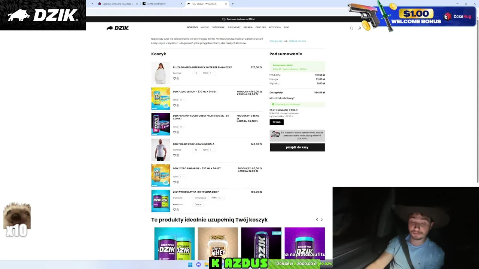Viewport: 479px width, 269px height.
Task: Click CaseHug $1.00 Welcome Bonus banner
Action: coord(412,16)
